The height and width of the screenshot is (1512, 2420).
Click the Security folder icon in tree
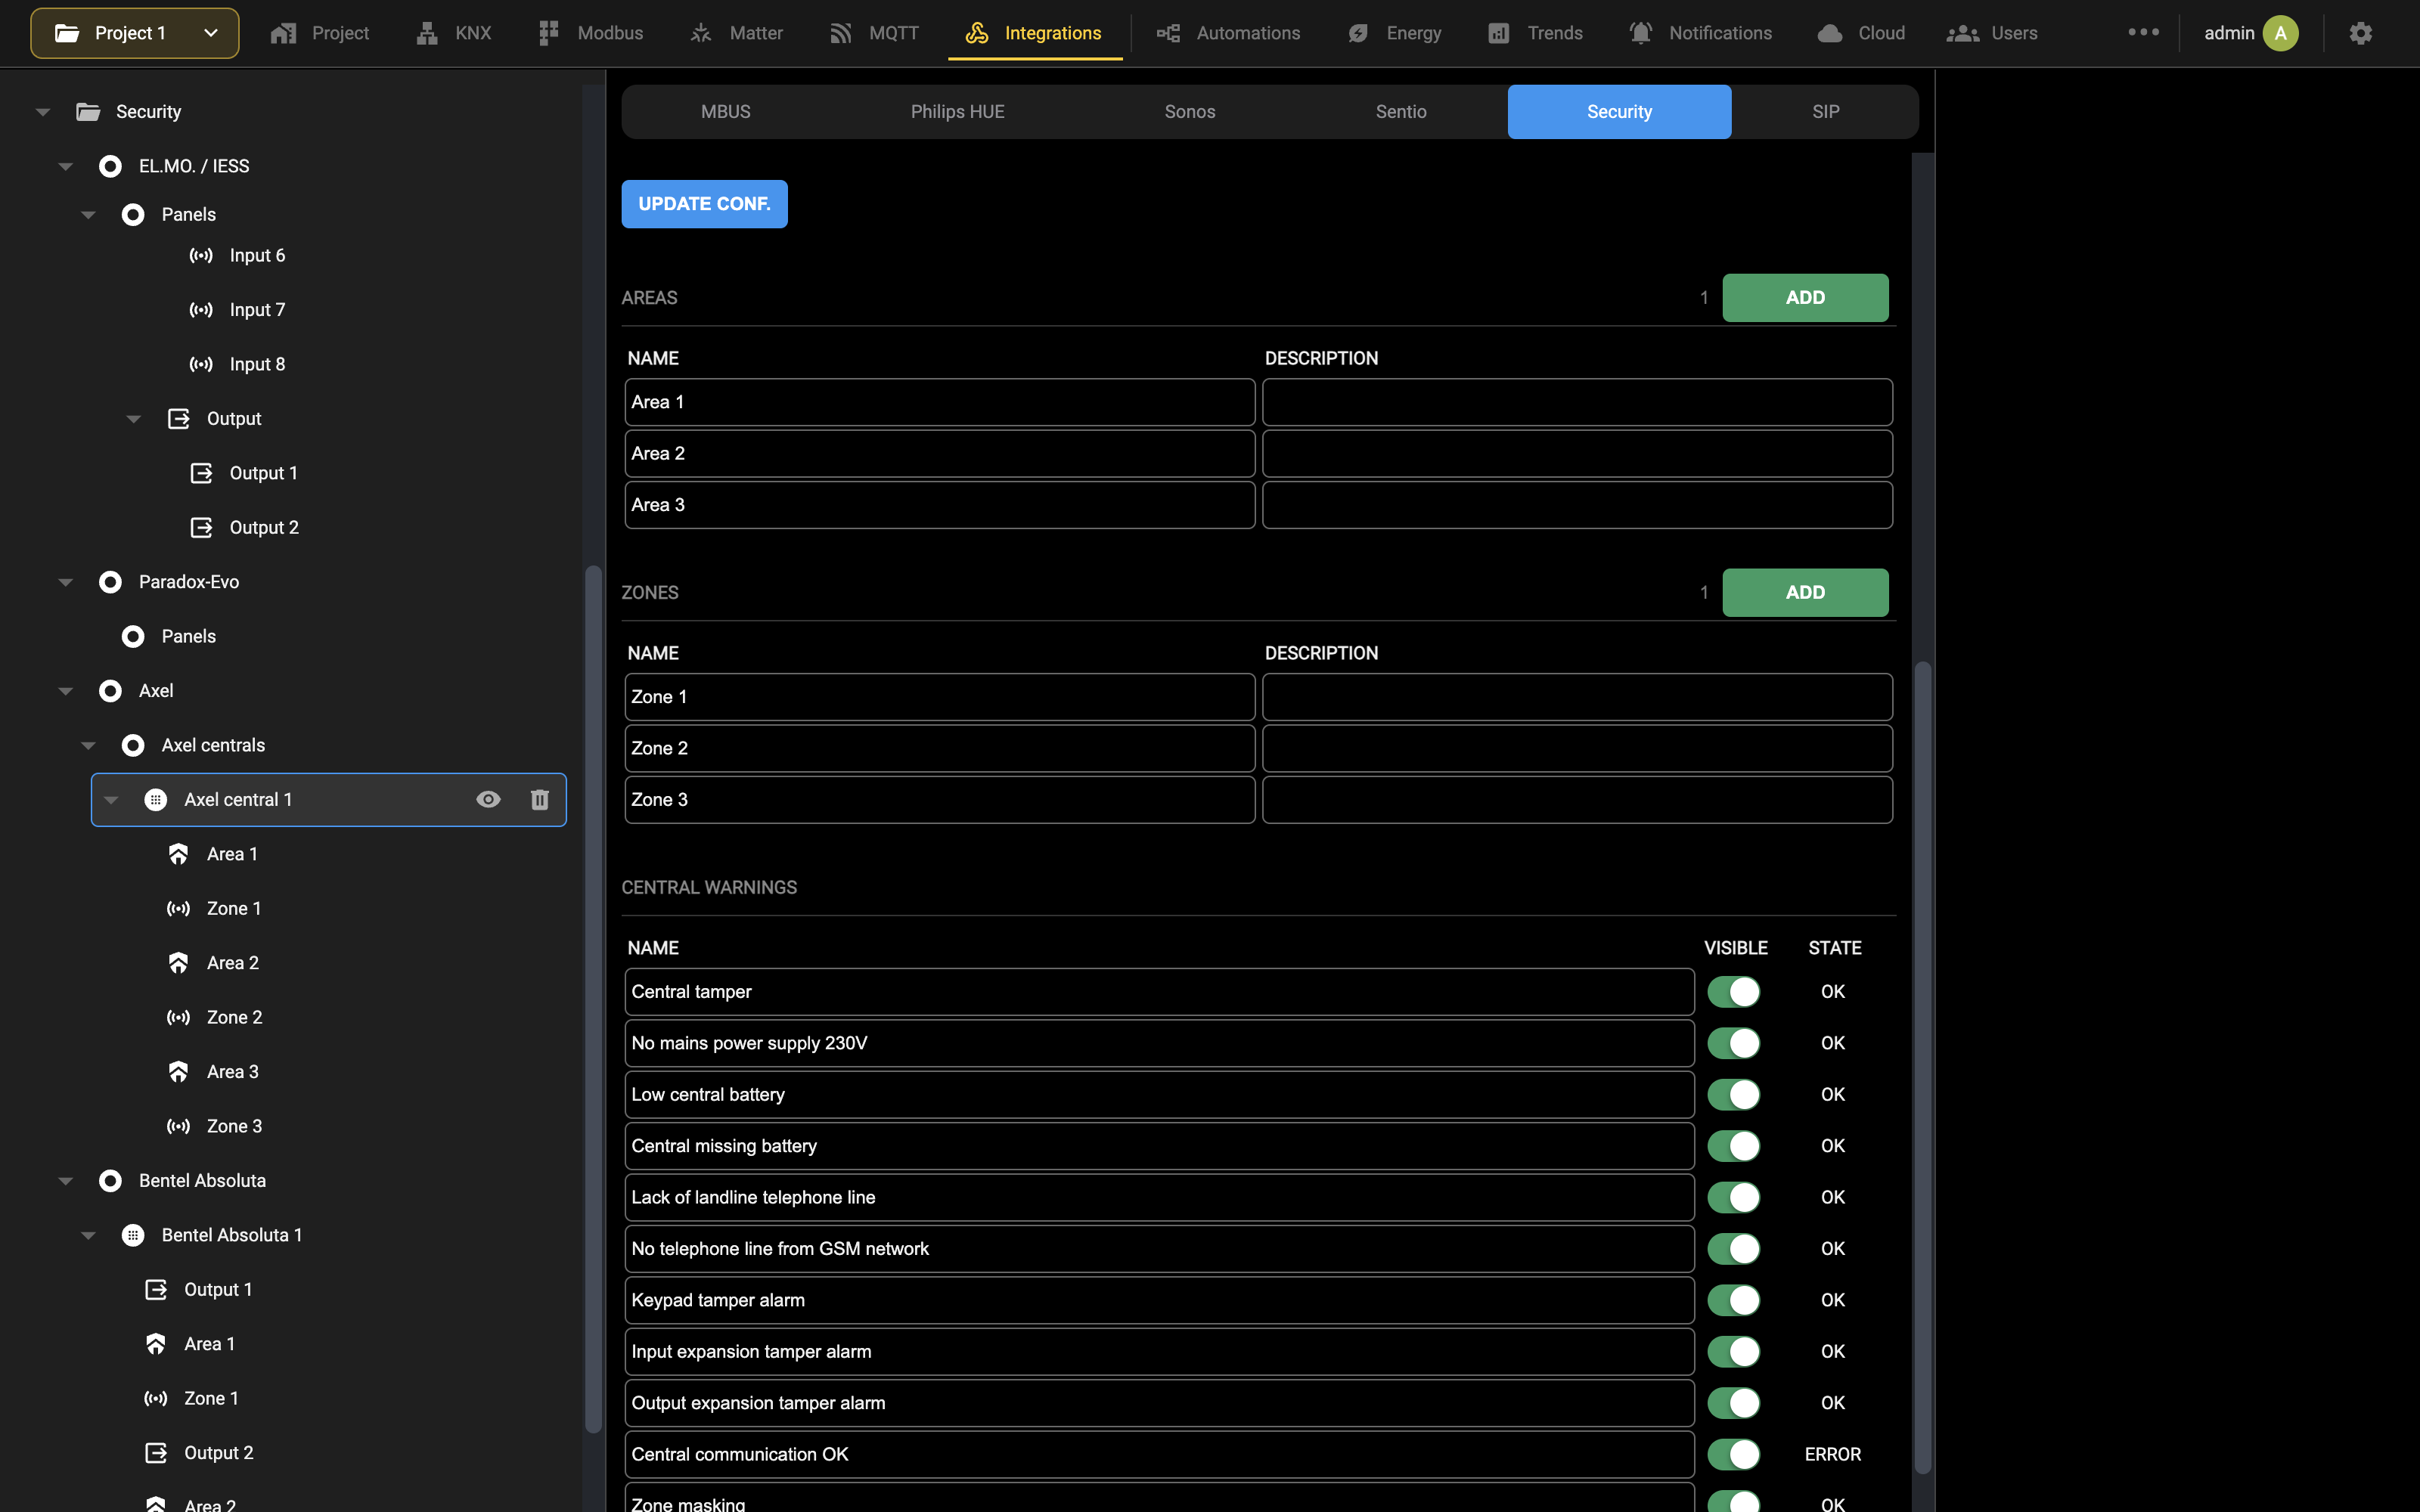click(x=88, y=112)
